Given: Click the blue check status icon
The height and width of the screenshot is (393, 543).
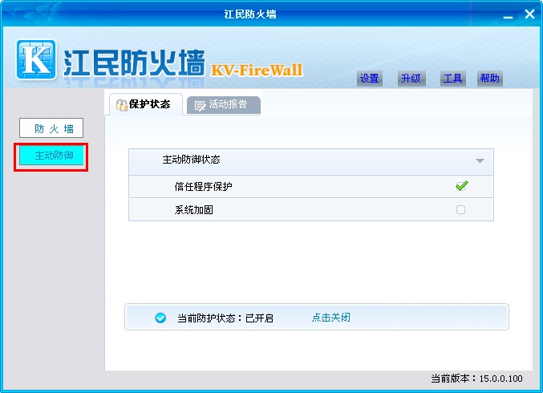Looking at the screenshot, I should coord(160,318).
